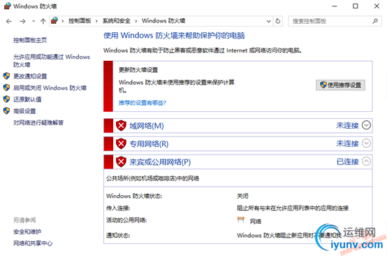Viewport: 387px width, 256px height.
Task: Click red shield icon beside 域网络(M)
Action: click(121, 125)
